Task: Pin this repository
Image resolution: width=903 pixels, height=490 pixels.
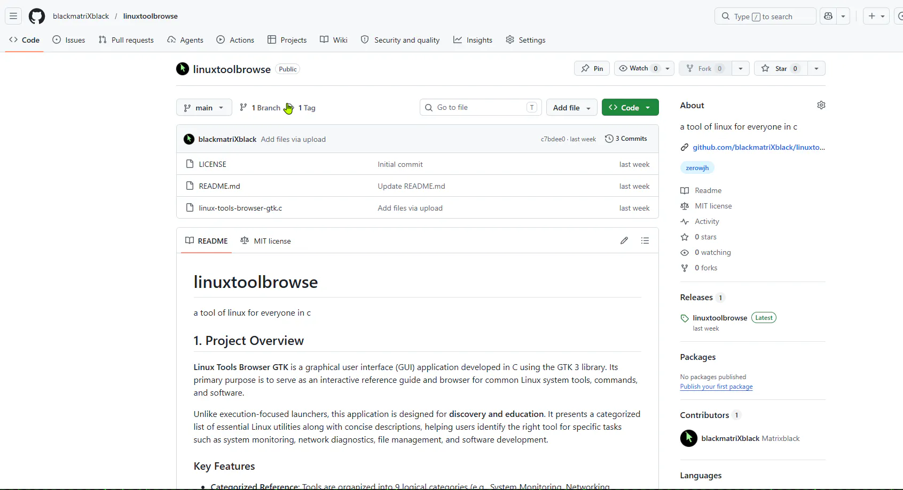Action: (592, 68)
